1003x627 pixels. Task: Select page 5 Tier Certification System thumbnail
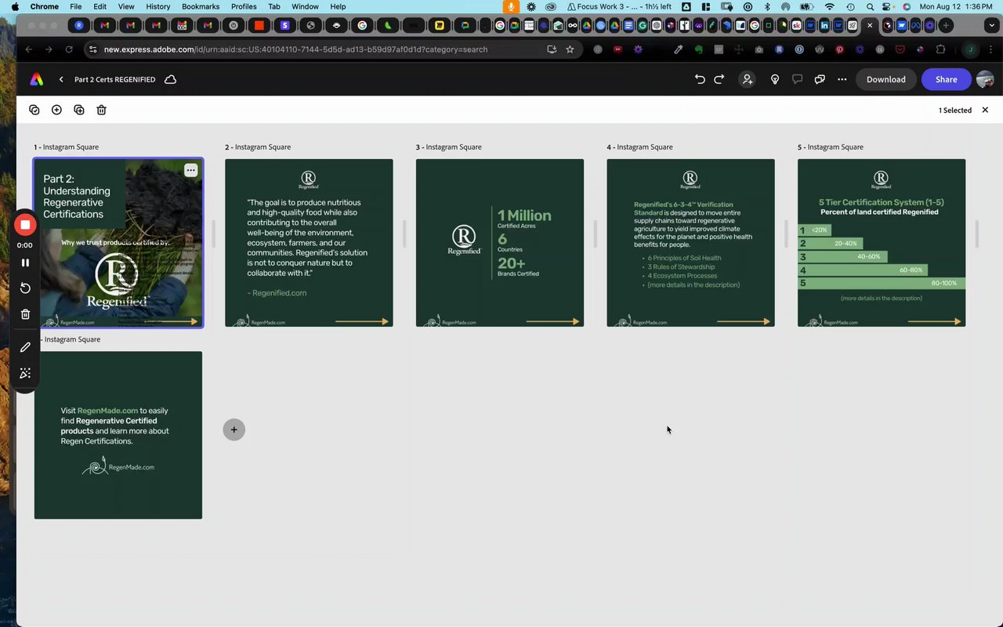coord(882,243)
